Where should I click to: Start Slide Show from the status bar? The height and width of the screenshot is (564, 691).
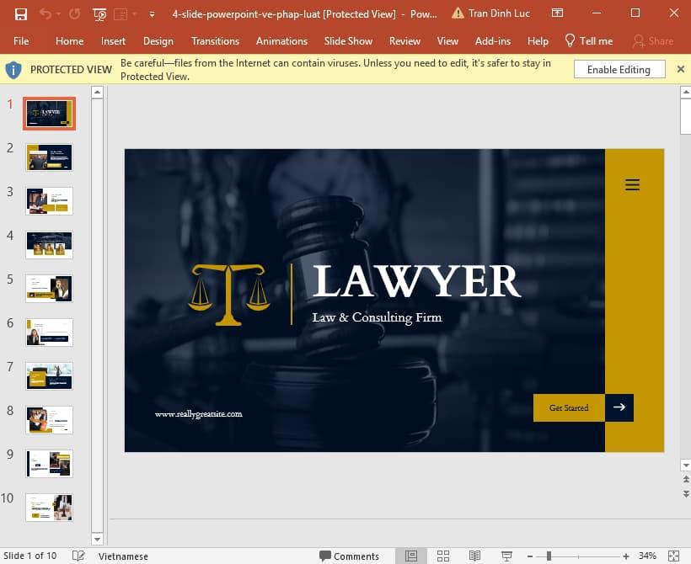pyautogui.click(x=506, y=556)
